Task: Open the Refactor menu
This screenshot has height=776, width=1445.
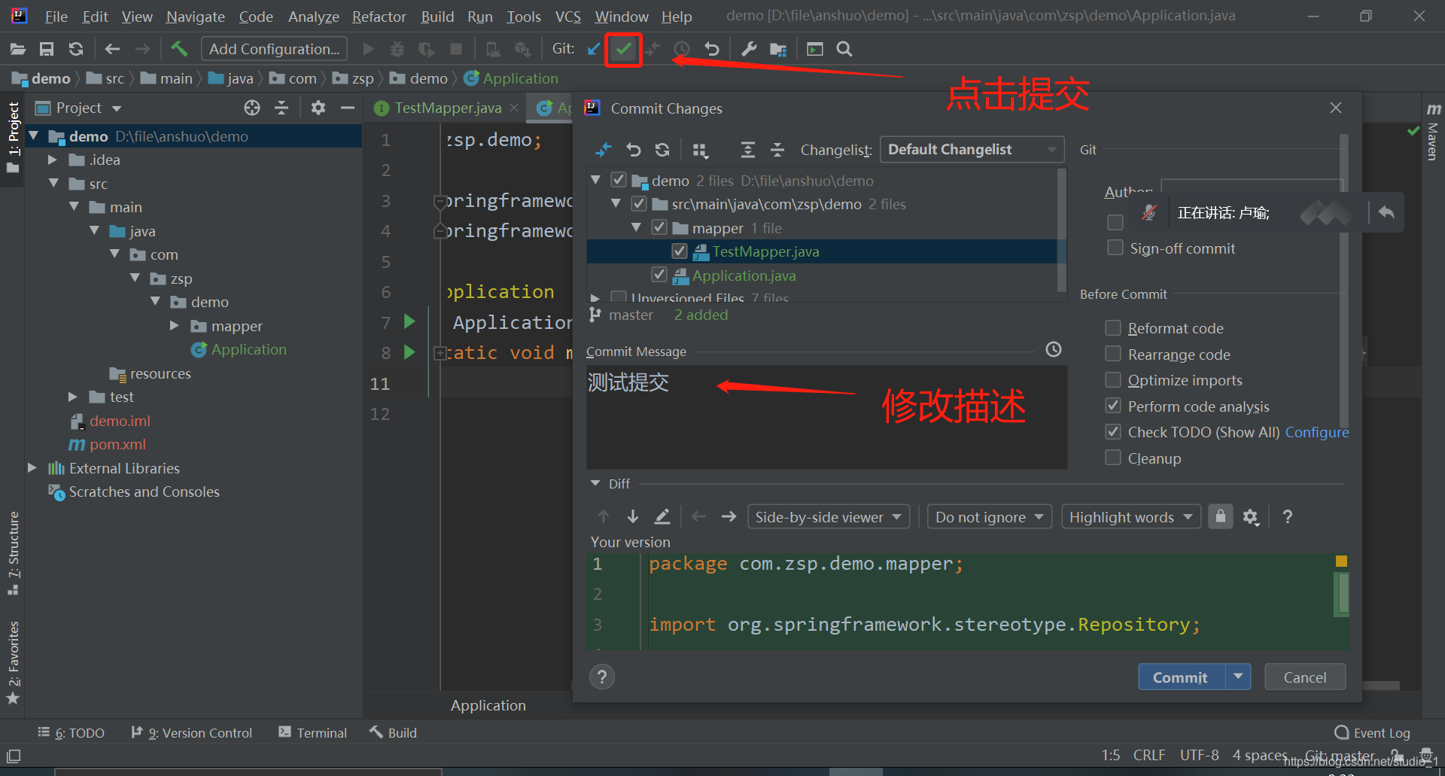Action: coord(379,16)
